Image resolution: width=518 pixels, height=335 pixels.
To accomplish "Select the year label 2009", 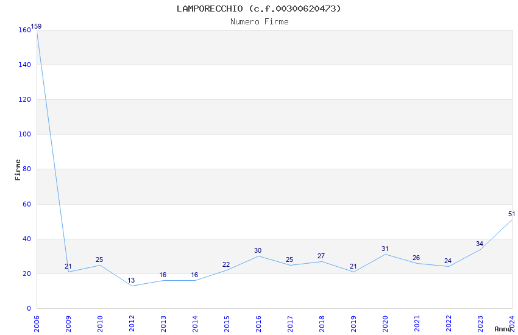I will [68, 324].
